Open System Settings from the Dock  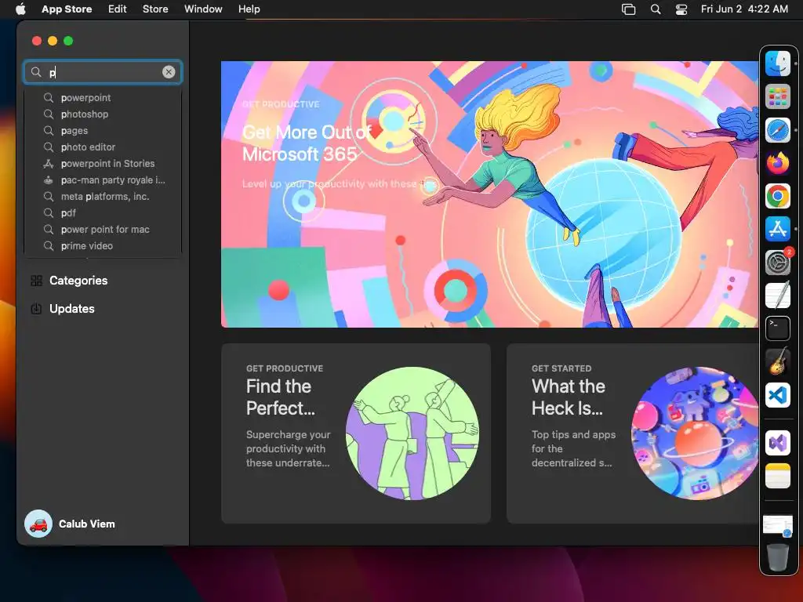click(777, 262)
